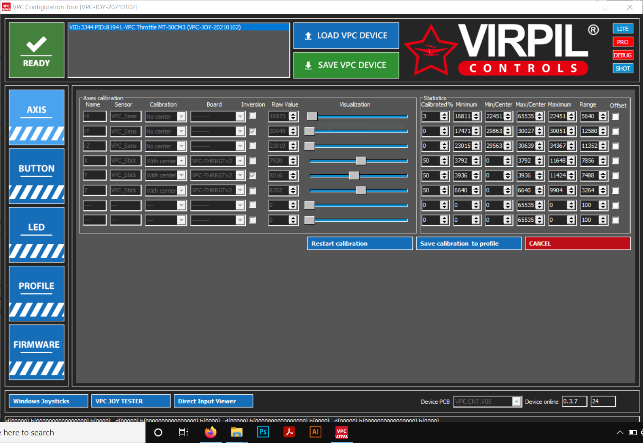The width and height of the screenshot is (643, 443).
Task: Click the red CANCEL button
Action: point(578,243)
